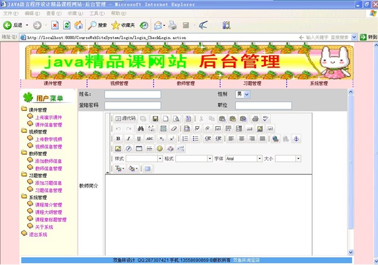
Task: Open the 习题管理 top navigation tab
Action: coord(252,83)
